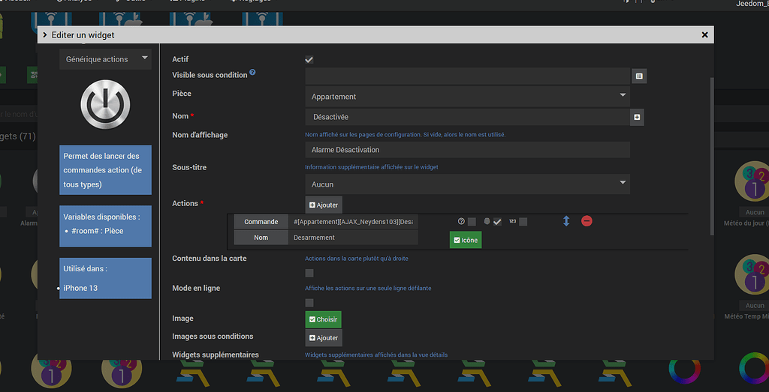This screenshot has height=392, width=769.
Task: Click the Commande field with AJAX_Neydens103 command
Action: click(x=353, y=222)
